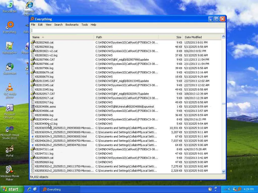The height and width of the screenshot is (193, 258).
Task: Launch Windows Movie Maker shortcut
Action: click(x=10, y=173)
